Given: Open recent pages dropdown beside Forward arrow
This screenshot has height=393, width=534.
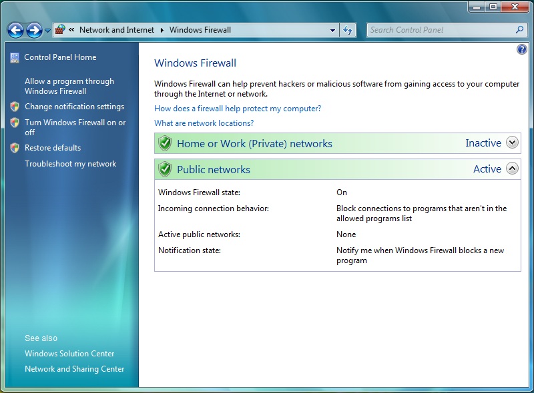Looking at the screenshot, I should [x=47, y=31].
